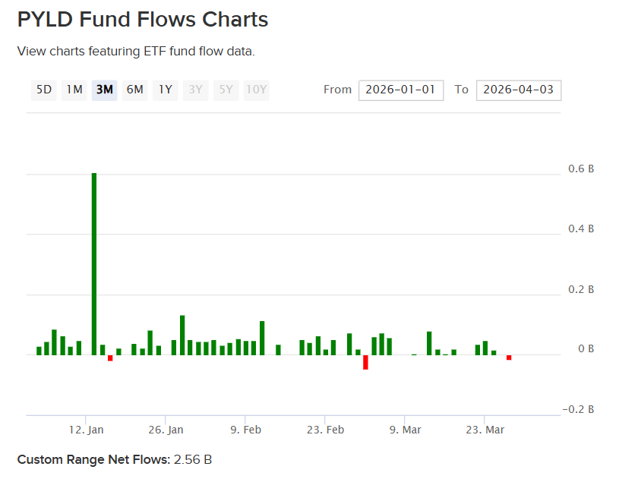This screenshot has width=619, height=479.
Task: Click the 26. Jan axis label
Action: click(x=166, y=430)
